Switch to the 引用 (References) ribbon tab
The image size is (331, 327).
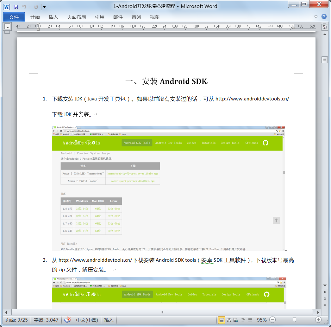coord(100,17)
